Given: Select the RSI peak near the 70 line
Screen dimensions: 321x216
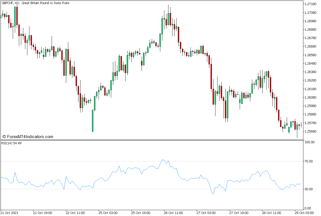Looking at the screenshot, I should click(163, 159).
